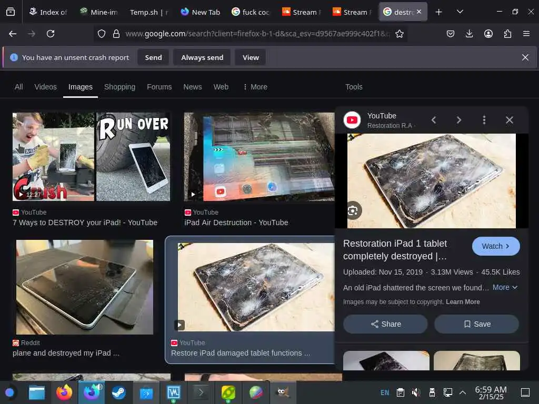Expand the list all tabs chevron
This screenshot has width=539, height=404.
tap(460, 12)
